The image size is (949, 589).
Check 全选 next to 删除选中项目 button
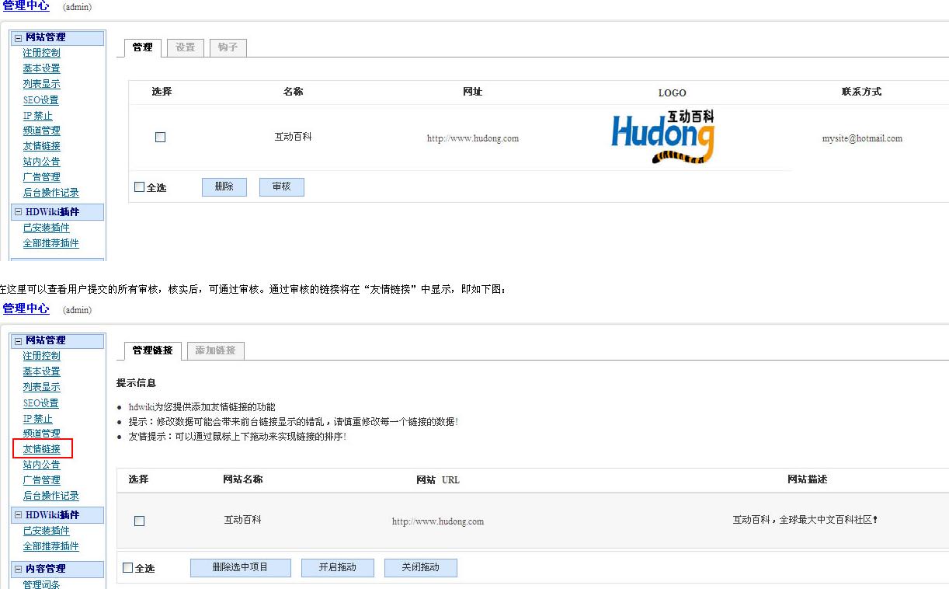(128, 568)
